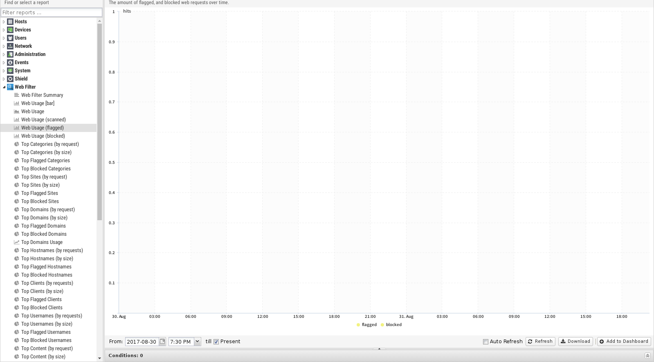Screen dimensions: 654x362
Task: Open the calendar date picker icon
Action: (x=162, y=342)
